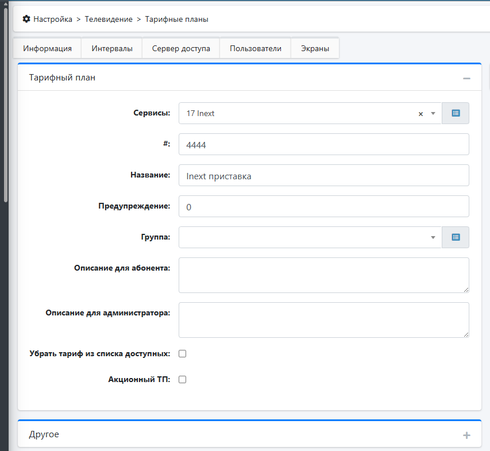Image resolution: width=490 pixels, height=451 pixels.
Task: Click the Телевидение breadcrumb link
Action: (109, 19)
